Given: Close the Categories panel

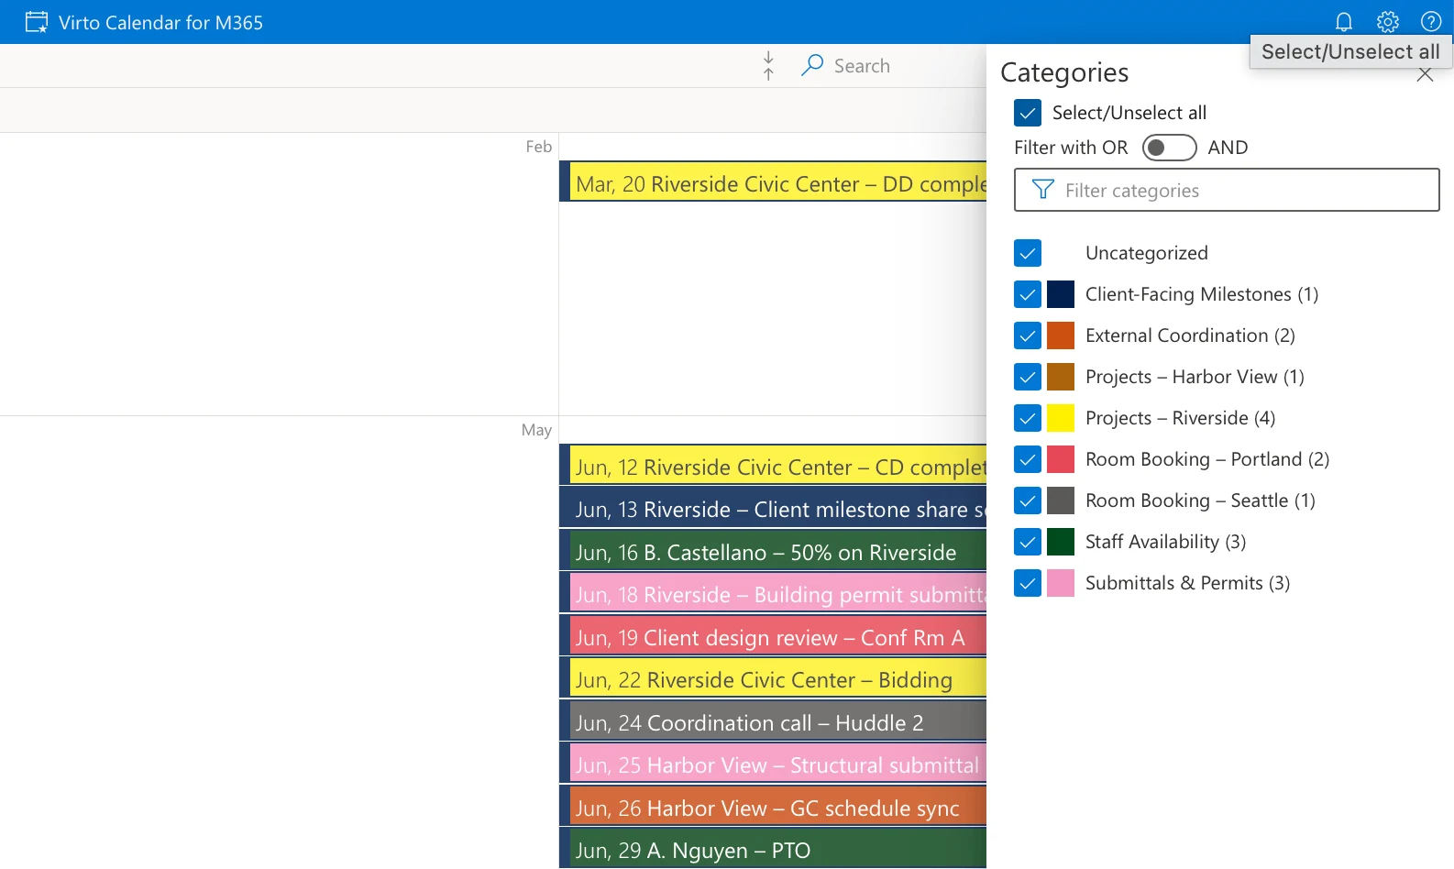Looking at the screenshot, I should click(1425, 74).
